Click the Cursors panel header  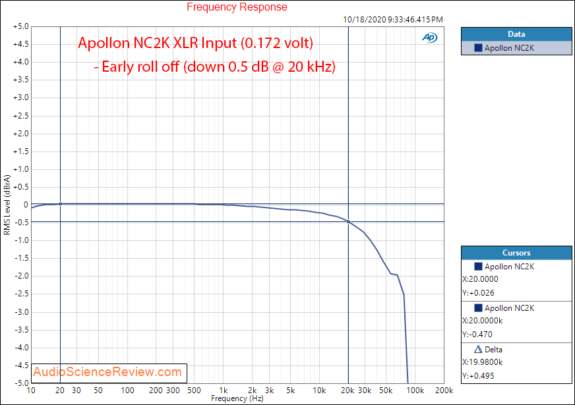point(516,253)
